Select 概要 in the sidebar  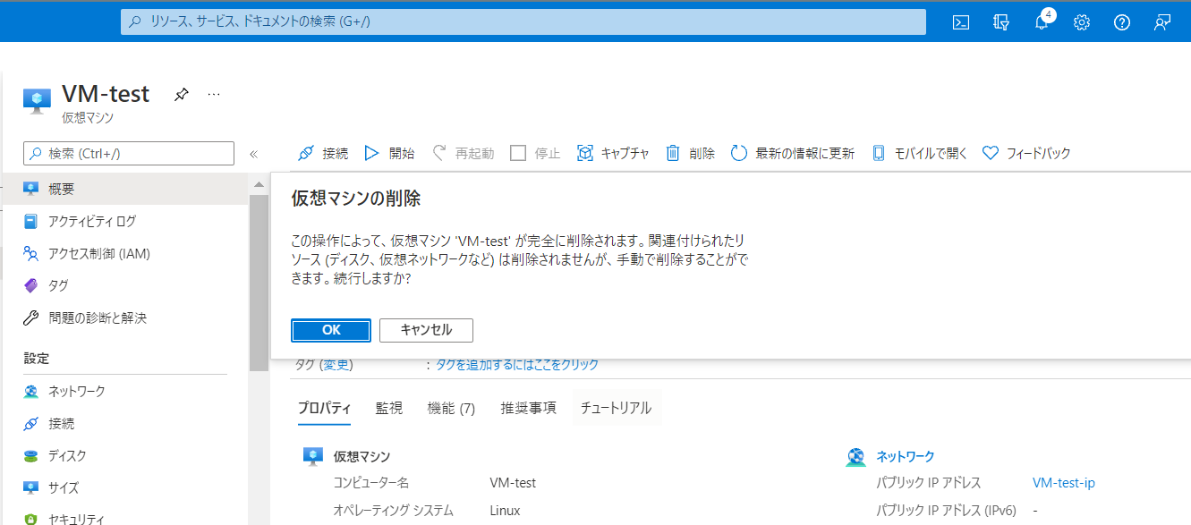(x=124, y=189)
